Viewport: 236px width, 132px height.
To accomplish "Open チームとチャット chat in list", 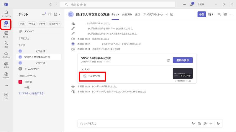I will [x=38, y=69].
